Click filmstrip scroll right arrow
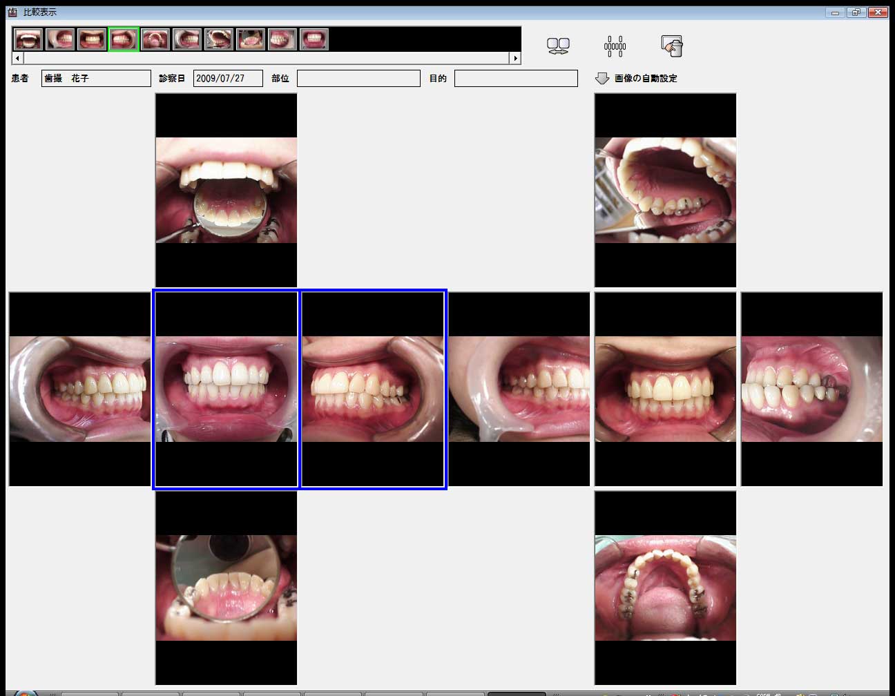Image resolution: width=895 pixels, height=696 pixels. click(x=515, y=59)
